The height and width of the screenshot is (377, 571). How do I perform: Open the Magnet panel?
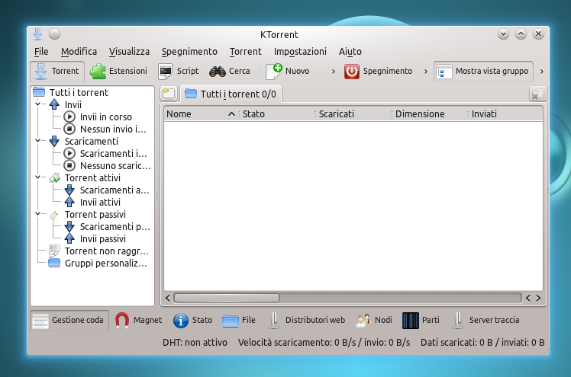138,321
